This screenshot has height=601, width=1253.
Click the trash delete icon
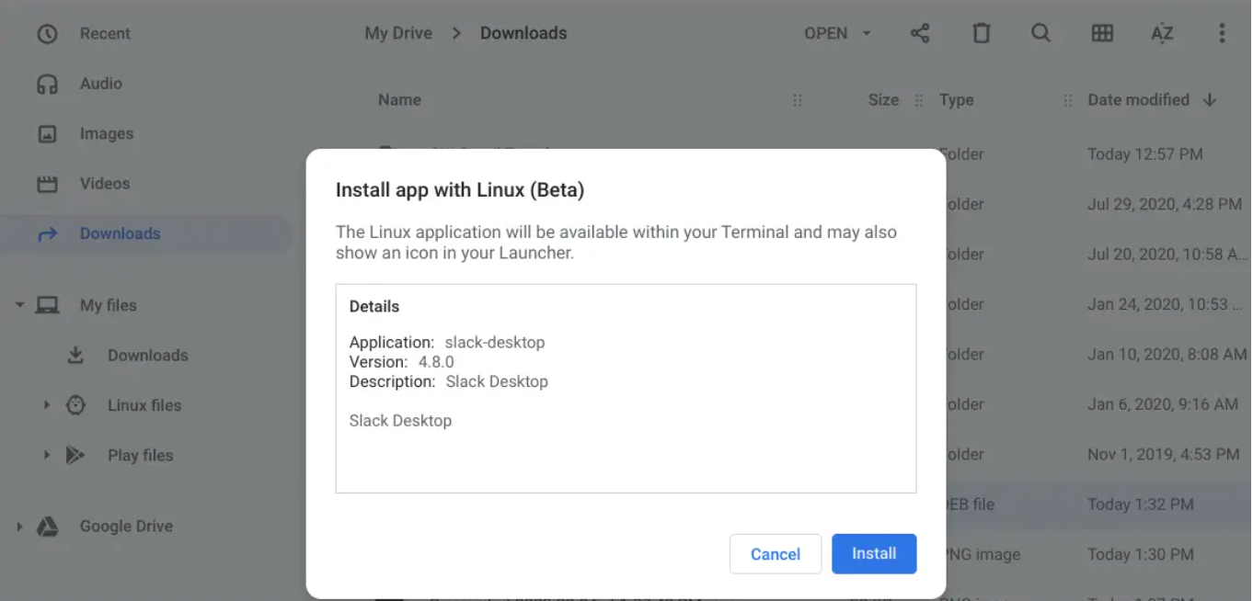[982, 33]
